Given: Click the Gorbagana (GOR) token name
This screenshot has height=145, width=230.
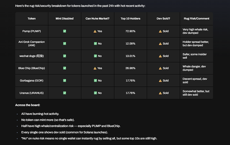Looking at the screenshot, I should pyautogui.click(x=32, y=81).
